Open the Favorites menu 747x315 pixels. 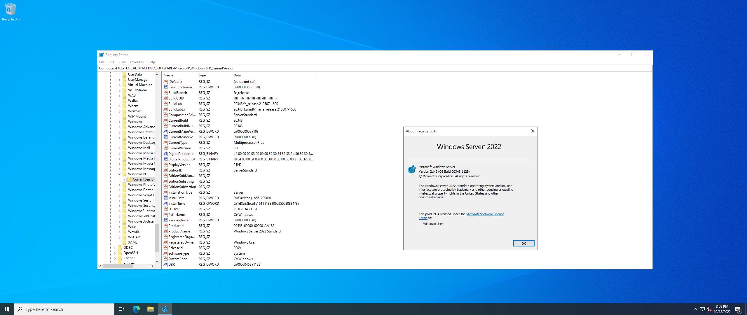[x=137, y=62]
